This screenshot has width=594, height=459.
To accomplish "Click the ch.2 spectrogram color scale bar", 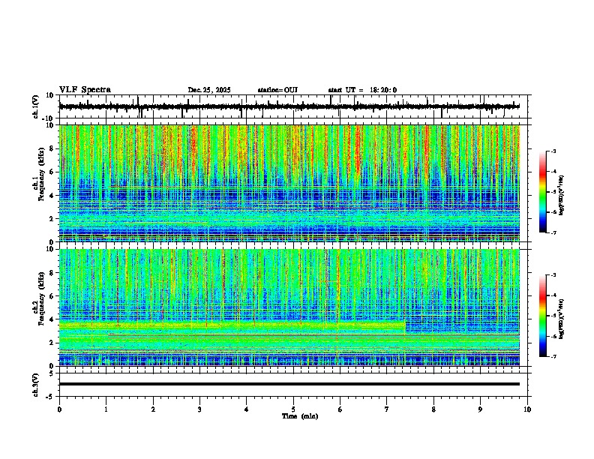I will [543, 316].
